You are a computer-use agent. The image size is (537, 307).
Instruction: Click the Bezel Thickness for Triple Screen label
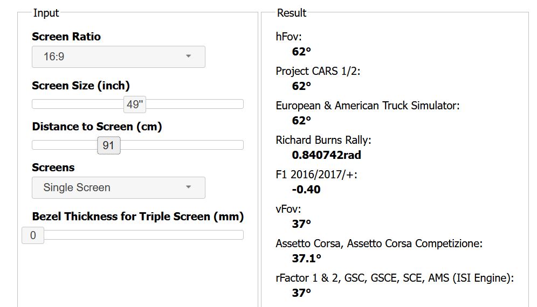(x=138, y=217)
